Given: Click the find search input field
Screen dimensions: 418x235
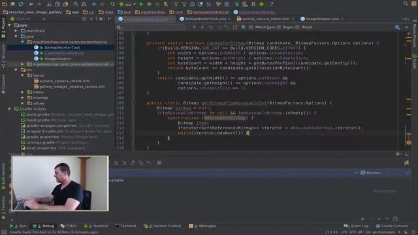Looking at the screenshot, I should [152, 27].
